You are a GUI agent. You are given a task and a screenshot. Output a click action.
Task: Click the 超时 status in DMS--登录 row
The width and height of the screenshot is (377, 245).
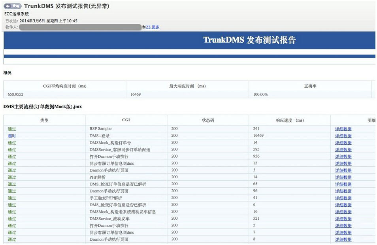tap(12, 136)
